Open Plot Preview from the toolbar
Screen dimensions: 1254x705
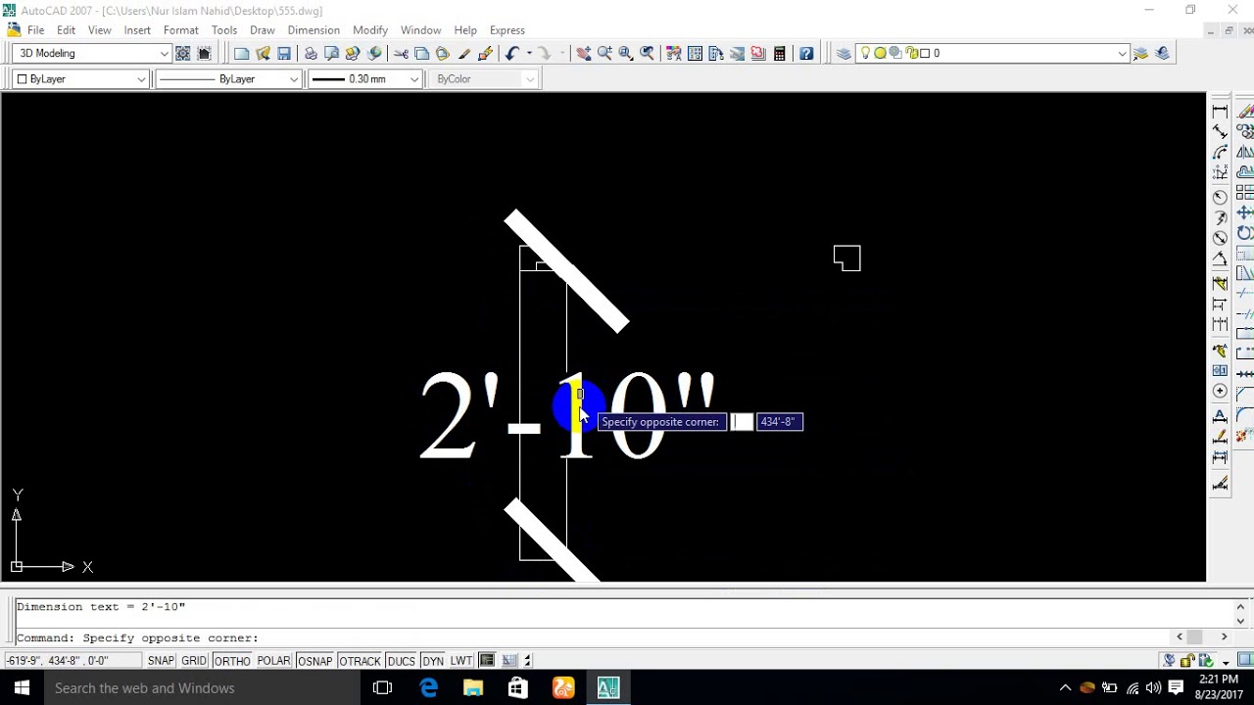[332, 54]
